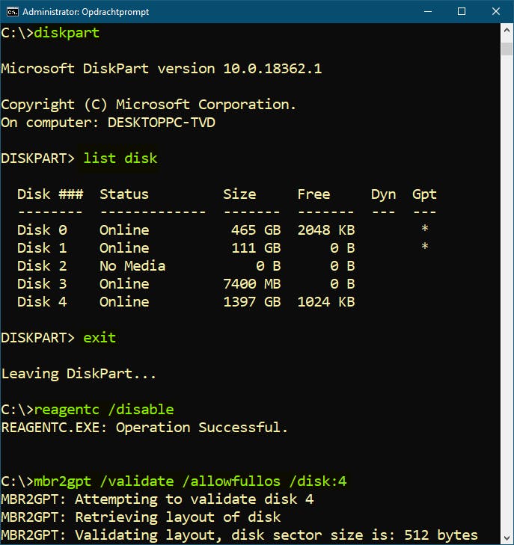The width and height of the screenshot is (514, 545).
Task: Click the 'Operation Successful' output text
Action: (202, 428)
